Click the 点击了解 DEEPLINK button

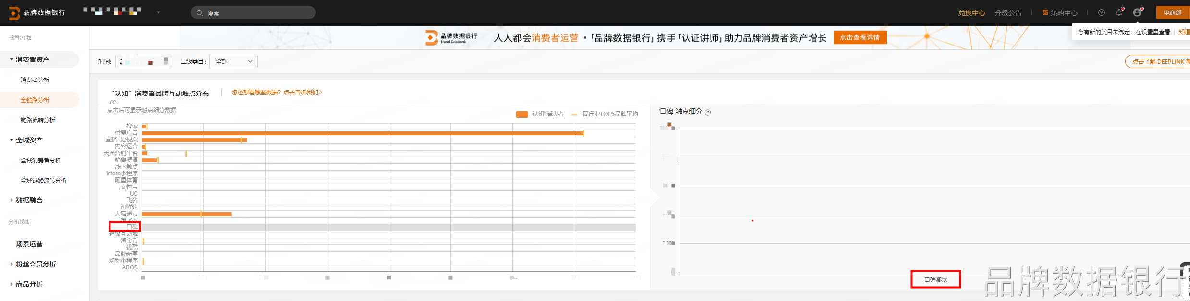tap(1158, 61)
